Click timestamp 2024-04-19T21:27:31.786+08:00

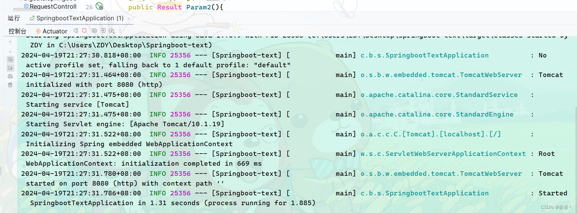click(81, 193)
